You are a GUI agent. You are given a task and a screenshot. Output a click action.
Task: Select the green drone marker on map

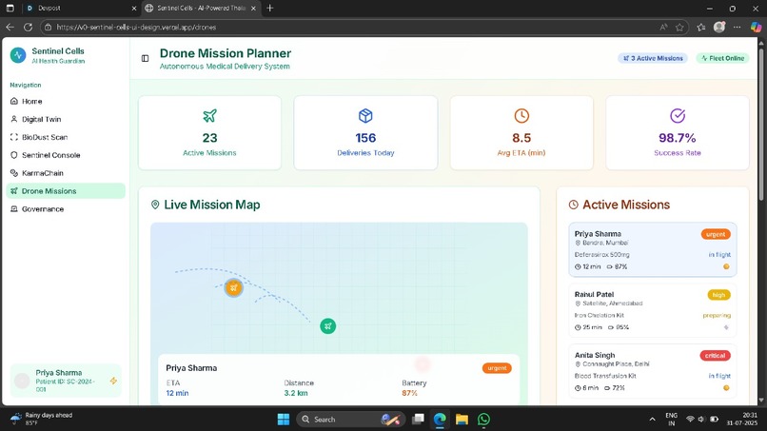click(x=327, y=325)
